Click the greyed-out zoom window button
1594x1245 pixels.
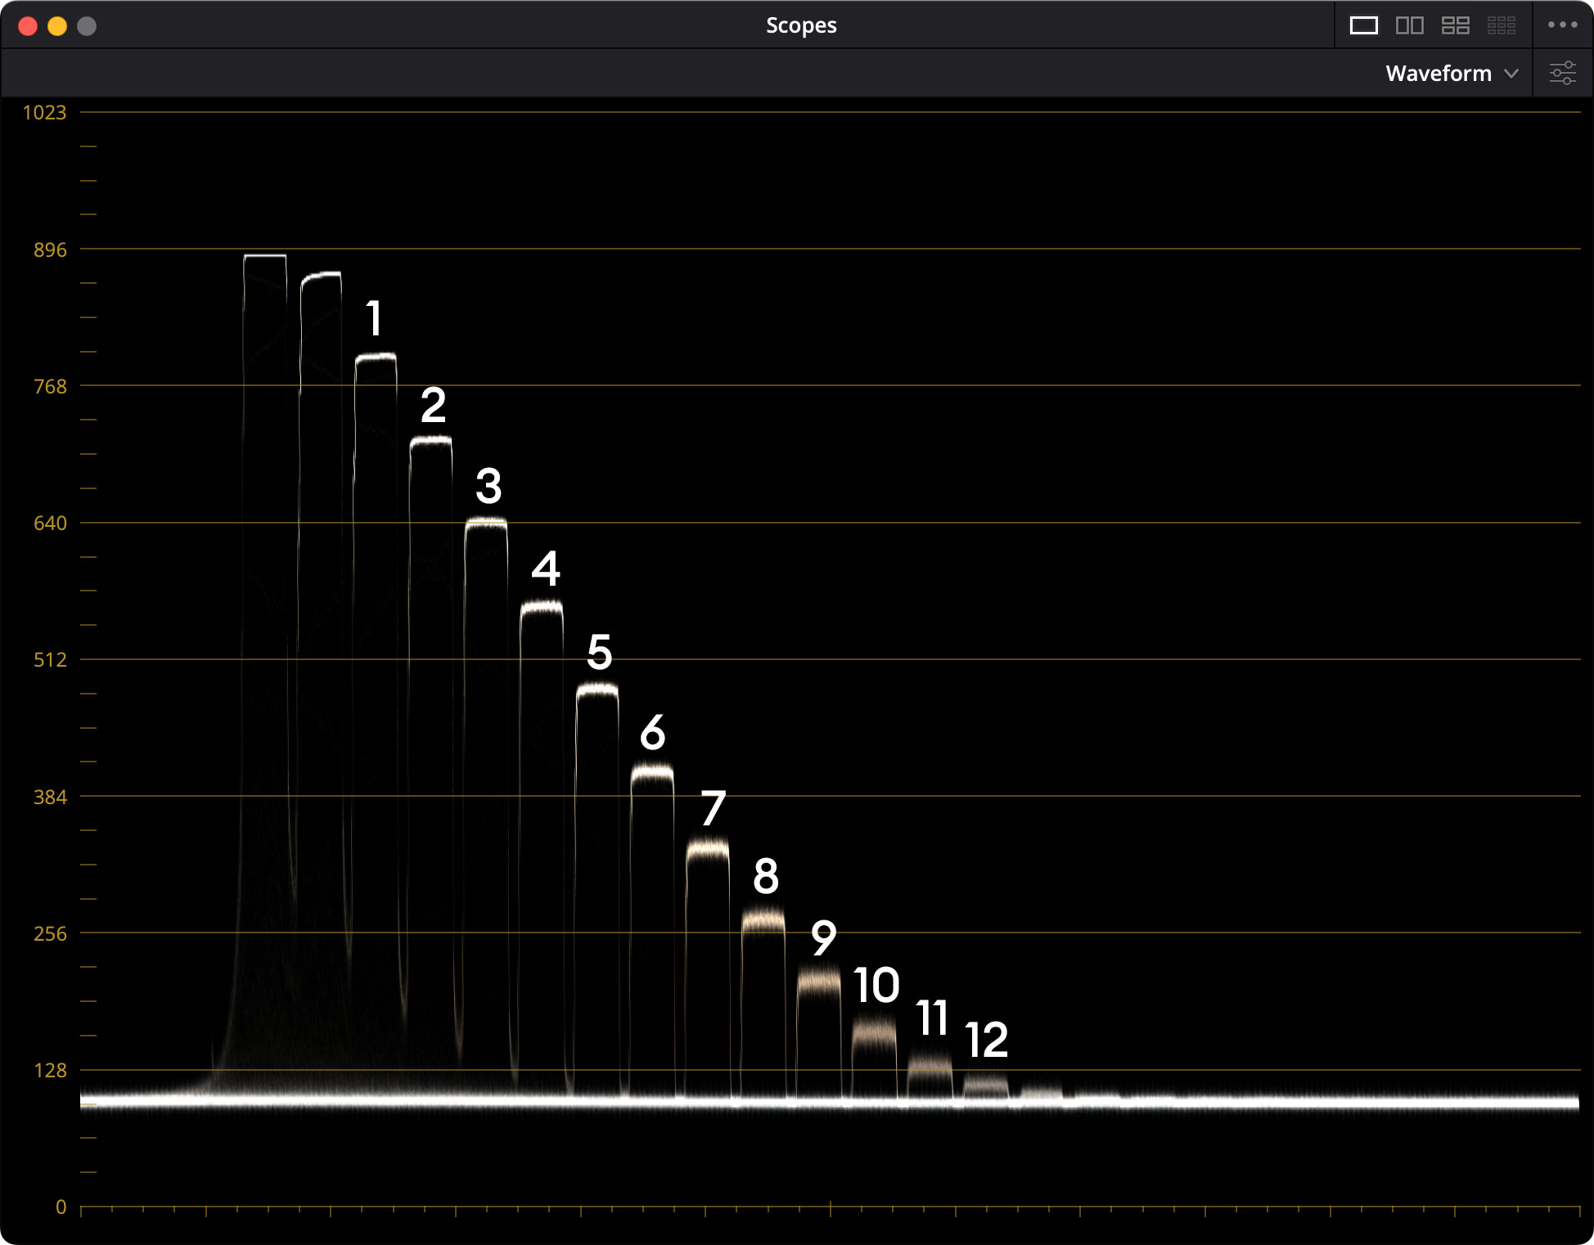point(87,26)
